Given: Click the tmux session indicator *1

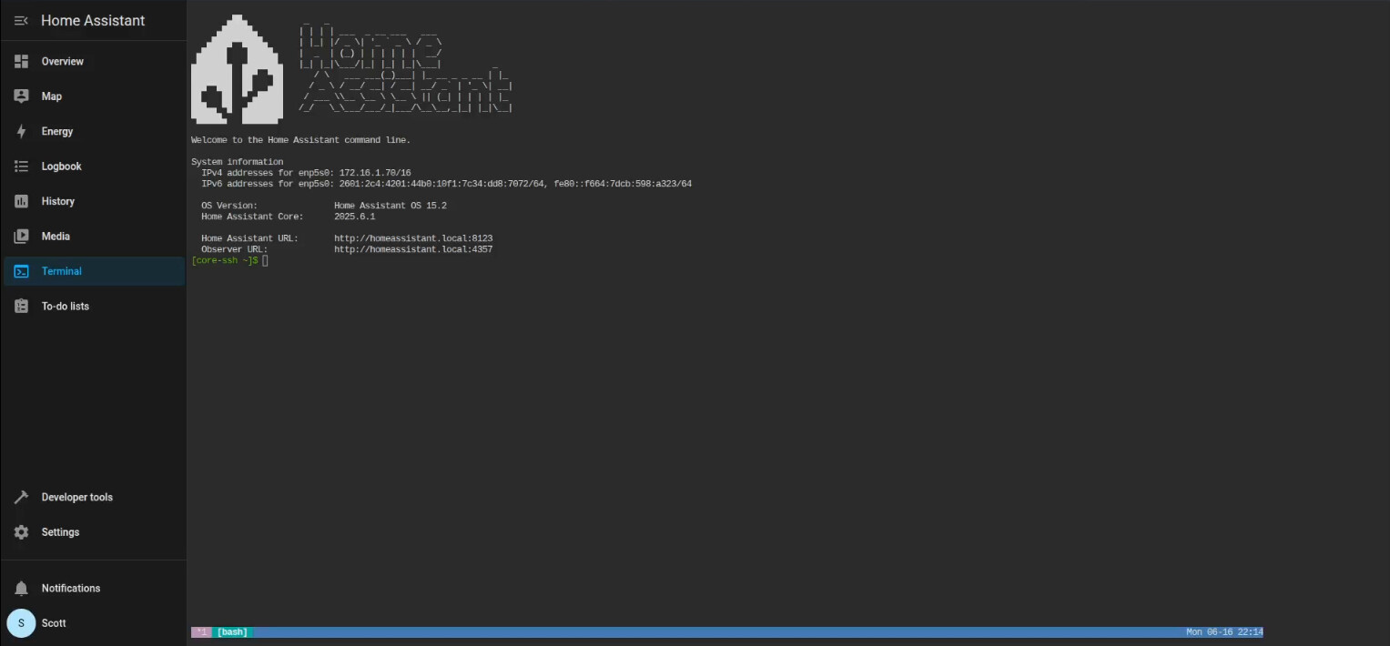Looking at the screenshot, I should [x=201, y=632].
